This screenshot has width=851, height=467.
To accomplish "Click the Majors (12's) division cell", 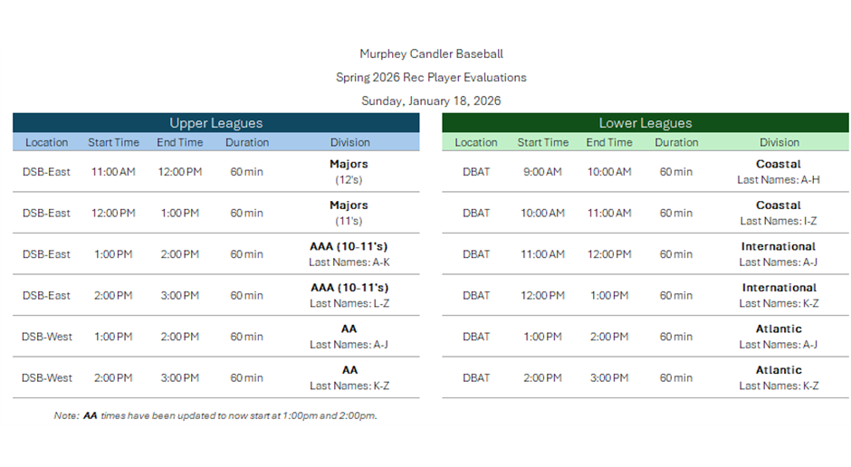I will pyautogui.click(x=349, y=172).
